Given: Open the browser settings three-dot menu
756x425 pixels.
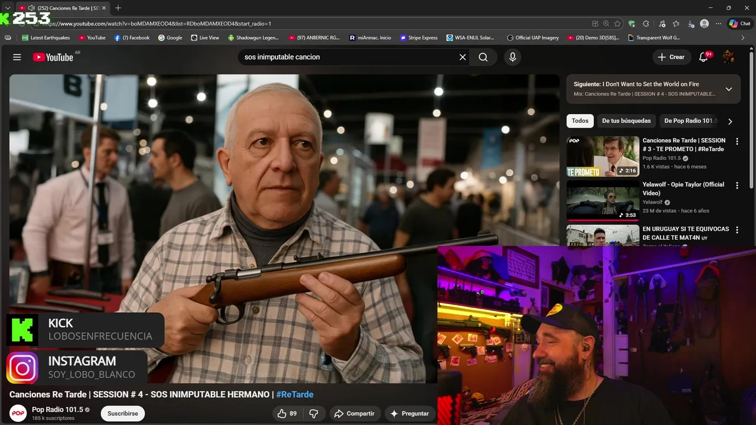Looking at the screenshot, I should click(718, 24).
